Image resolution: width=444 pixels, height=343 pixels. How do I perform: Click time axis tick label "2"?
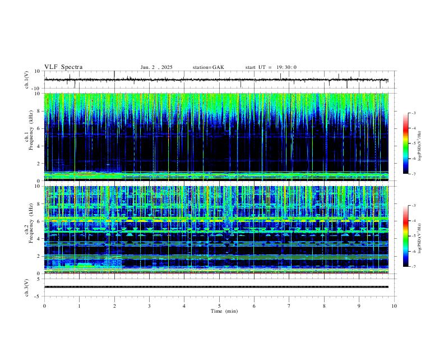[x=114, y=306]
